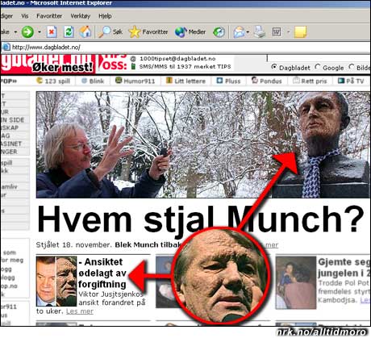
Task: Open the Hjelp menu
Action: [105, 16]
